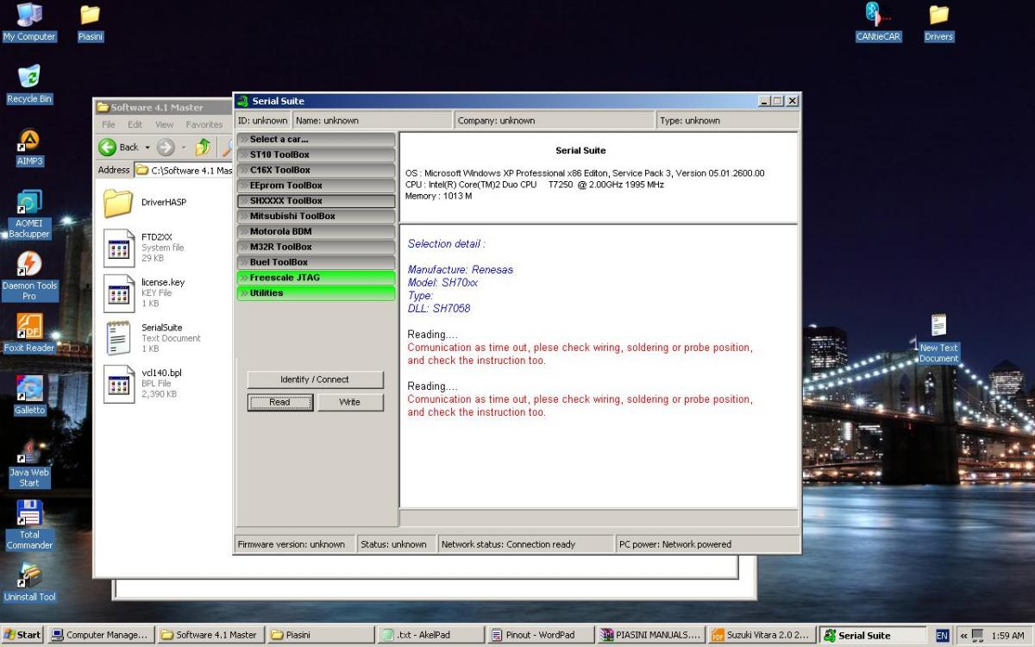Image resolution: width=1035 pixels, height=647 pixels.
Task: Select the DriverHASP folder icon
Action: [118, 203]
